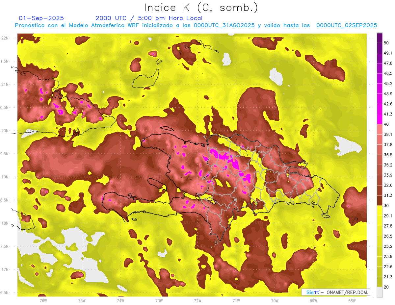
Task: Click the colorbar value "41.3"
Action: click(x=388, y=114)
